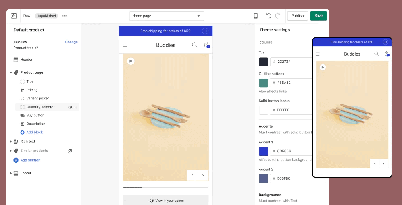Open the shopping cart icon in preview
Screen dimensions: 402x205
(206, 45)
